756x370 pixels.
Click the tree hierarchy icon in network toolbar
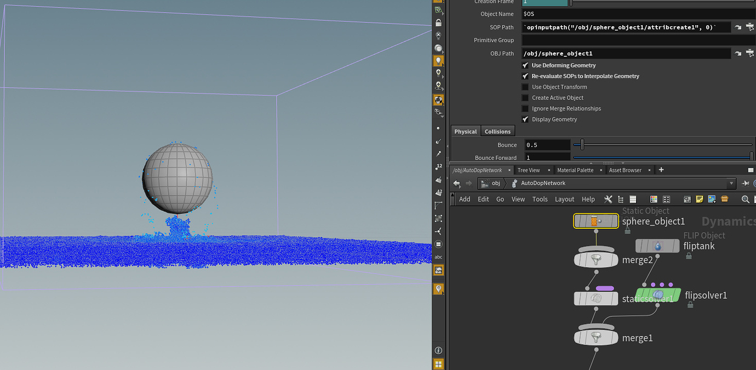621,199
